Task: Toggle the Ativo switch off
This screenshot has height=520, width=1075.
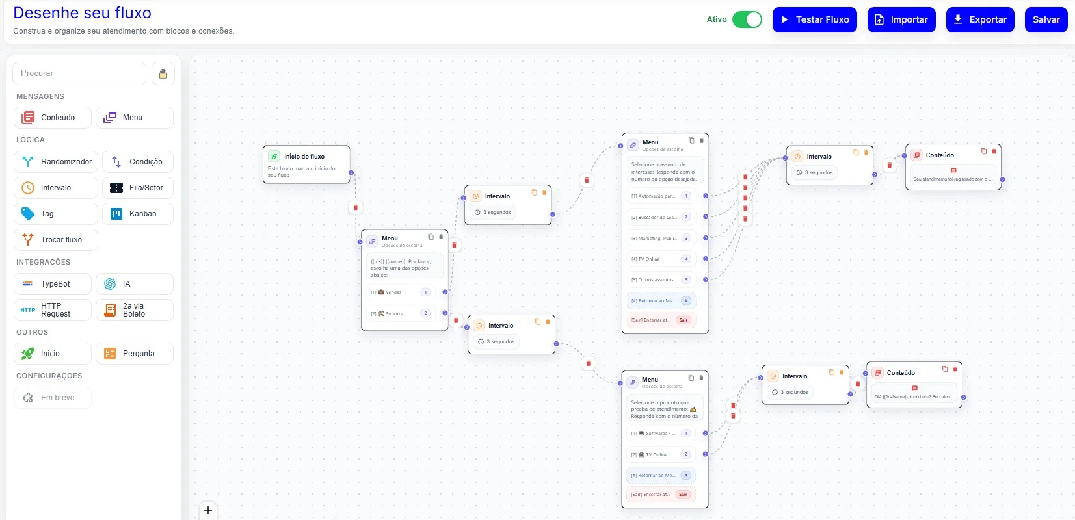Action: 747,19
